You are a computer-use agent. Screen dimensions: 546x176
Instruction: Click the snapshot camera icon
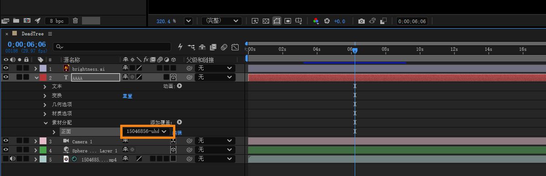pos(362,21)
